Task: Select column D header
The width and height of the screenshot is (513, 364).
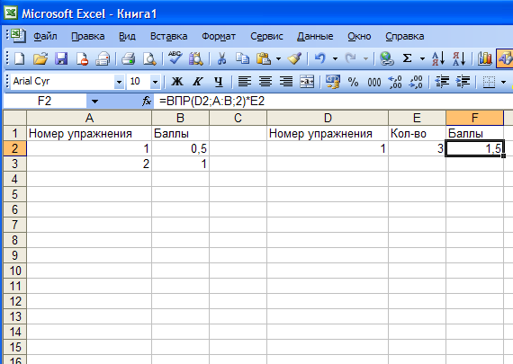Action: [x=328, y=118]
